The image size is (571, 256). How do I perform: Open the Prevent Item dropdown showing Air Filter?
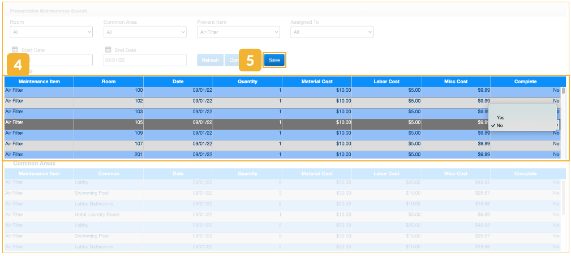238,32
